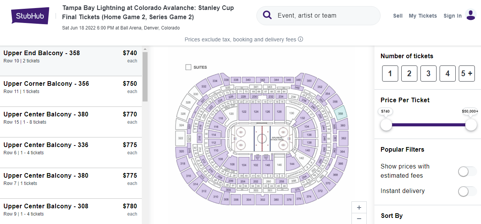This screenshot has width=481, height=224.
Task: Choose 5+ tickets quantity
Action: [x=466, y=74]
